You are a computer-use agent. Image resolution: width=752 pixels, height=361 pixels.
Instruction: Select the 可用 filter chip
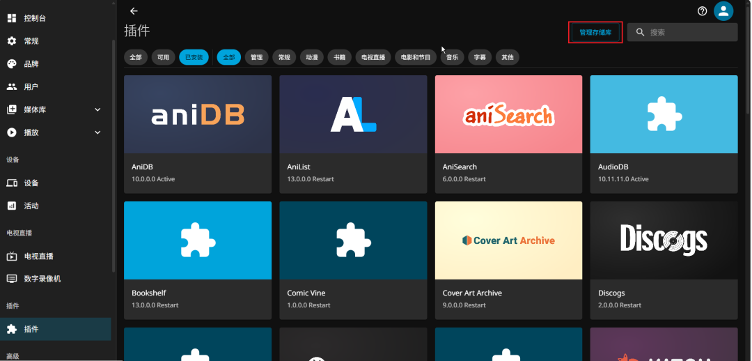[164, 57]
